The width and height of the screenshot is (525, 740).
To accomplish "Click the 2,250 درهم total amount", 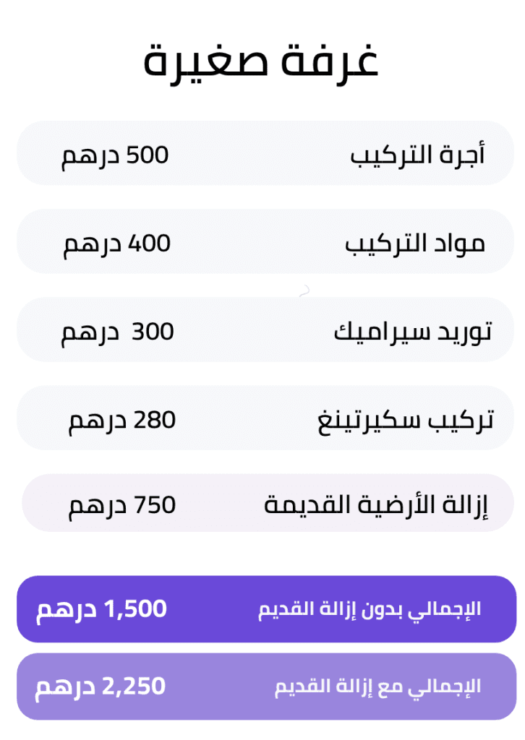I will [101, 687].
